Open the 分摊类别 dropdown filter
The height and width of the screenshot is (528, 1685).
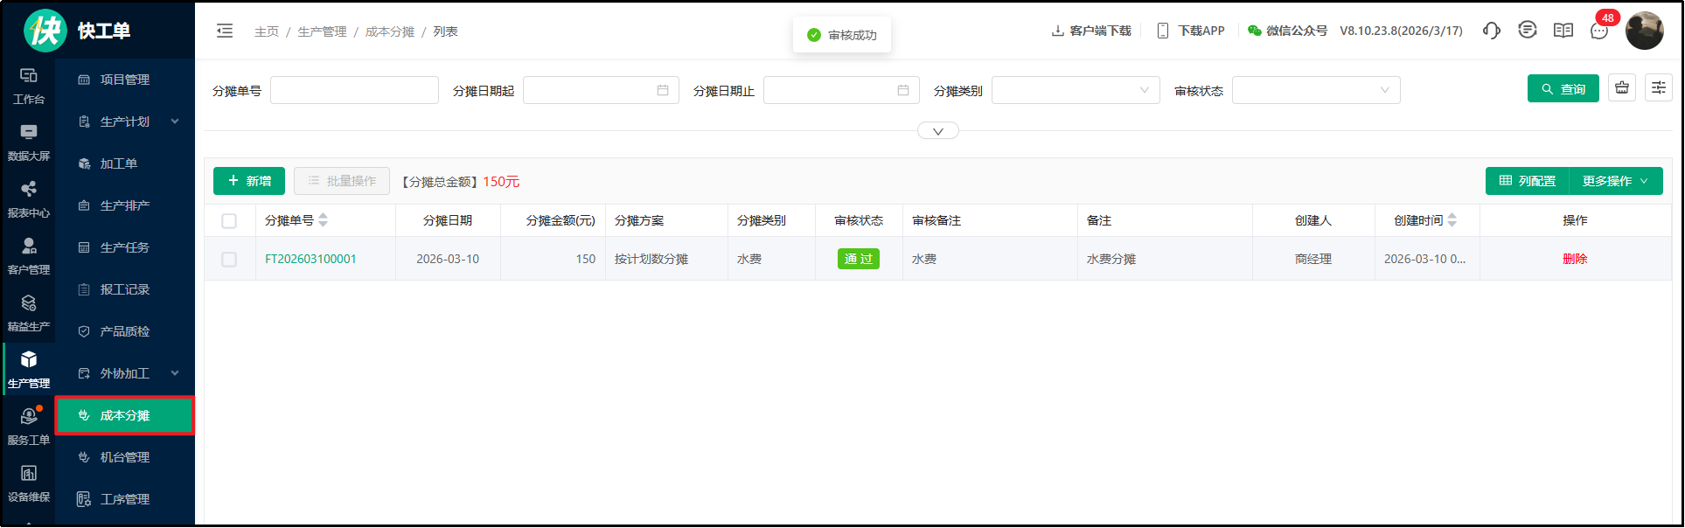pos(1075,90)
